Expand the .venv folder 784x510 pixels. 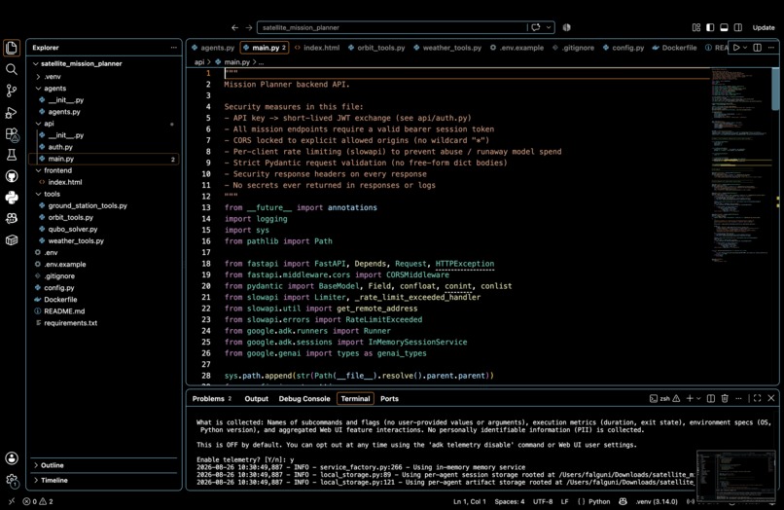click(x=39, y=77)
